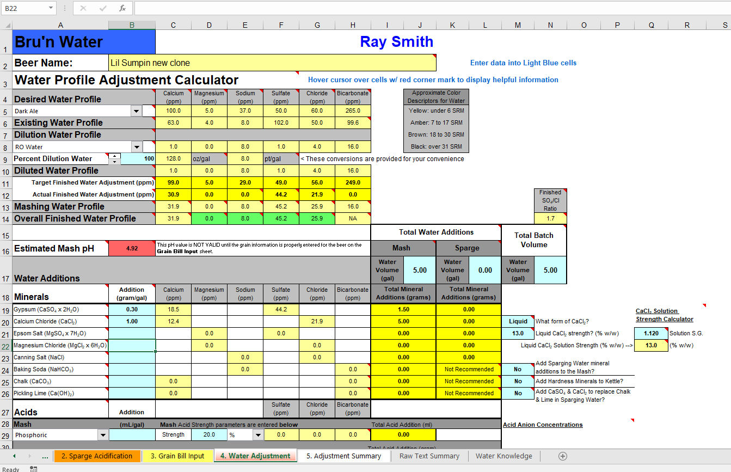Click the Mash water volume cell 5.00

[x=420, y=270]
